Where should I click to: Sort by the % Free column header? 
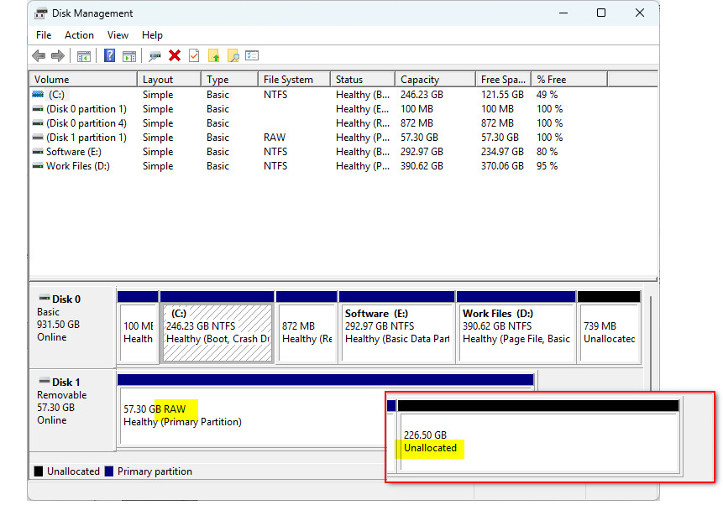click(569, 79)
